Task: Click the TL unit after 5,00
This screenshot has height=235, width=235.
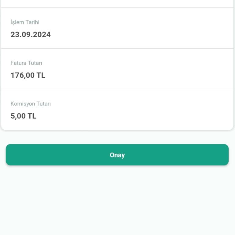Action: pos(32,116)
